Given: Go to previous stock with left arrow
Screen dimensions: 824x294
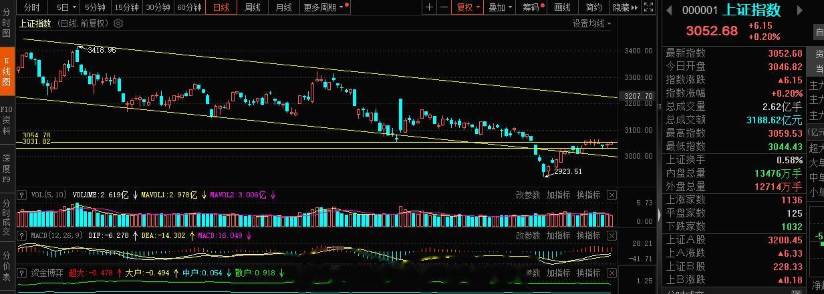Looking at the screenshot, I should pyautogui.click(x=669, y=10).
